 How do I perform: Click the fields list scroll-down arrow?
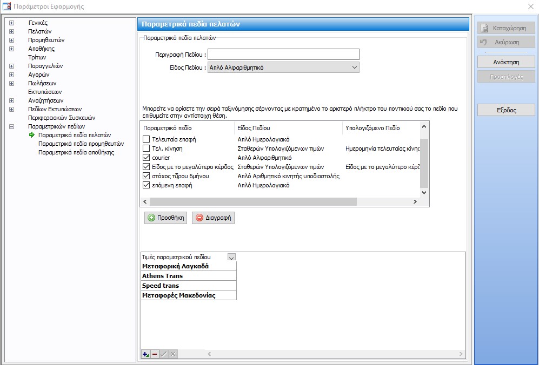tap(424, 193)
